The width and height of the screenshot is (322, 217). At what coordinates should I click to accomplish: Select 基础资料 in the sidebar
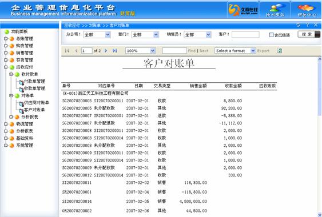(x=25, y=138)
